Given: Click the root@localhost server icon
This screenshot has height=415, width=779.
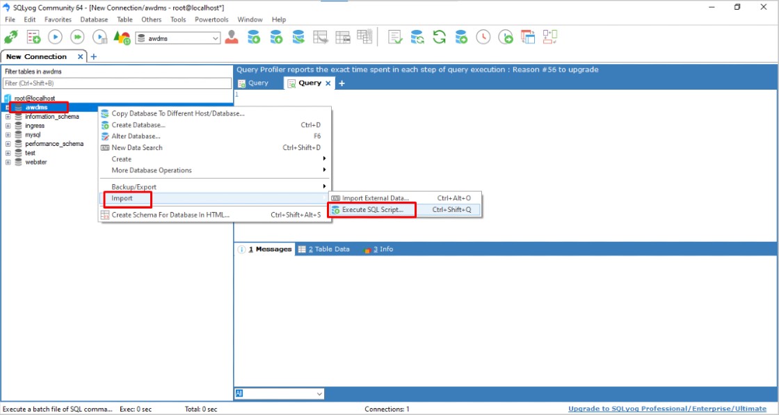Looking at the screenshot, I should point(8,98).
